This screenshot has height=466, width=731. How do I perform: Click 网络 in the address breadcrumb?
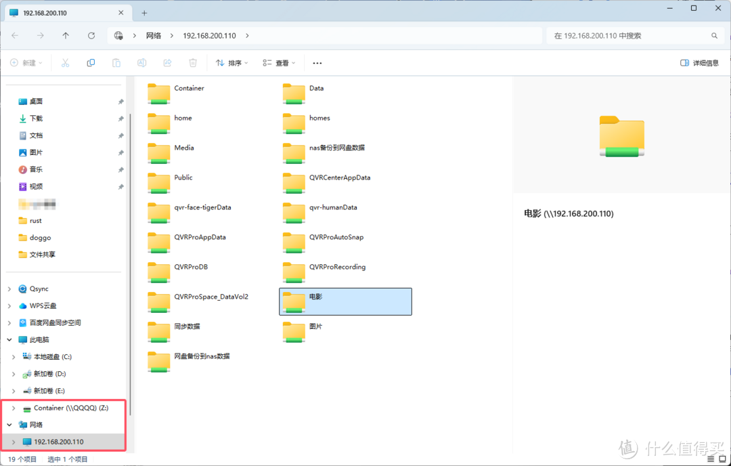point(154,36)
